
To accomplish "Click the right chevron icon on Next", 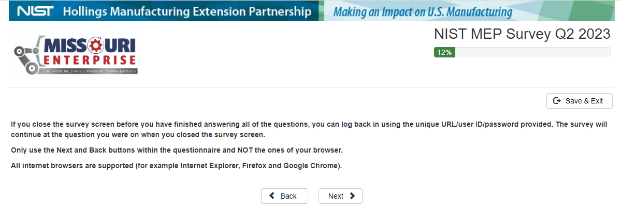I will click(352, 196).
